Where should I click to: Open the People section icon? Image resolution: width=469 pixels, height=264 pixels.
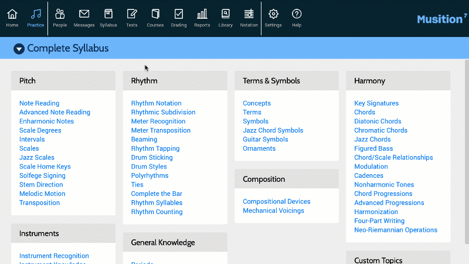coord(60,14)
